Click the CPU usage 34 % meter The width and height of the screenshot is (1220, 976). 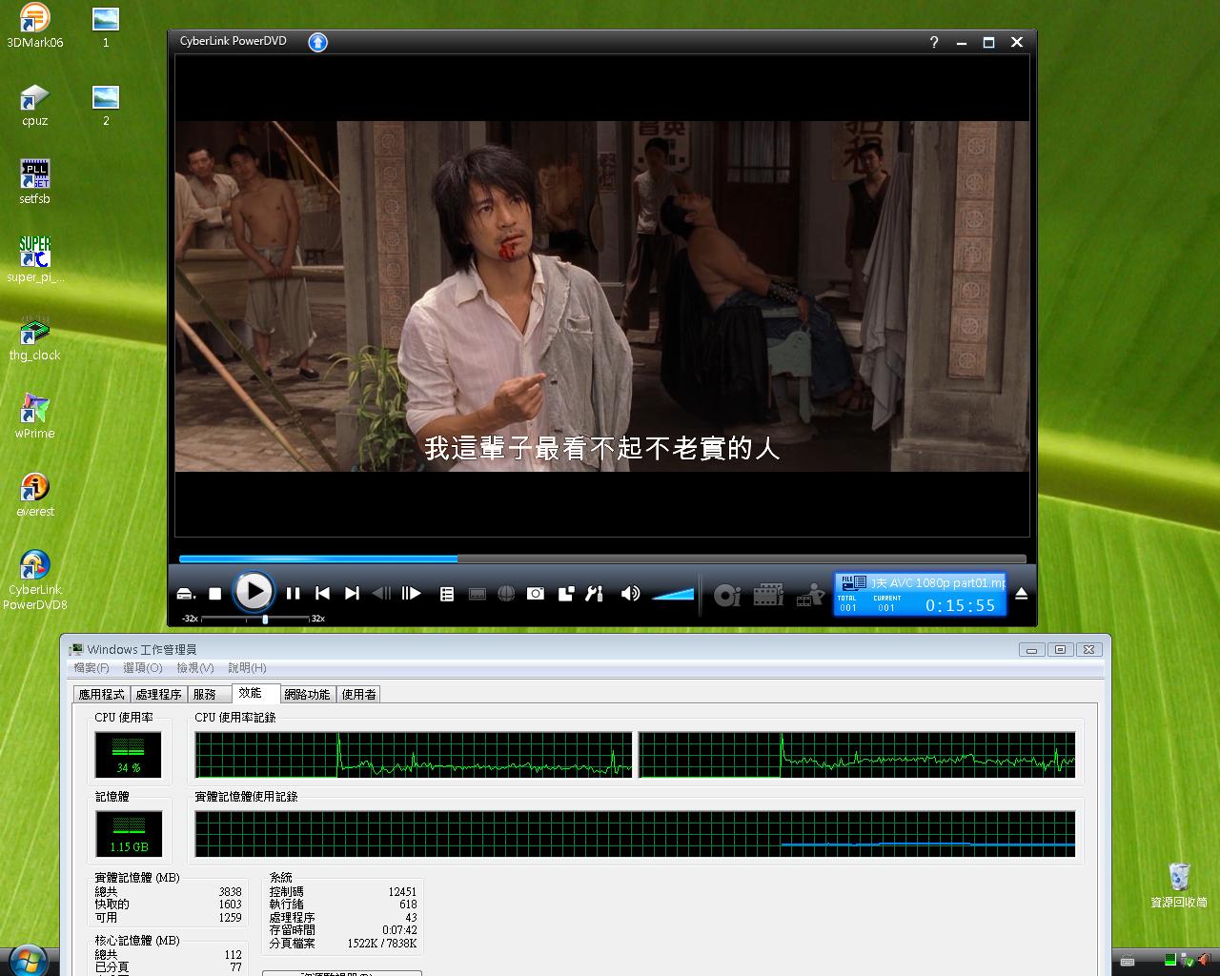click(129, 755)
